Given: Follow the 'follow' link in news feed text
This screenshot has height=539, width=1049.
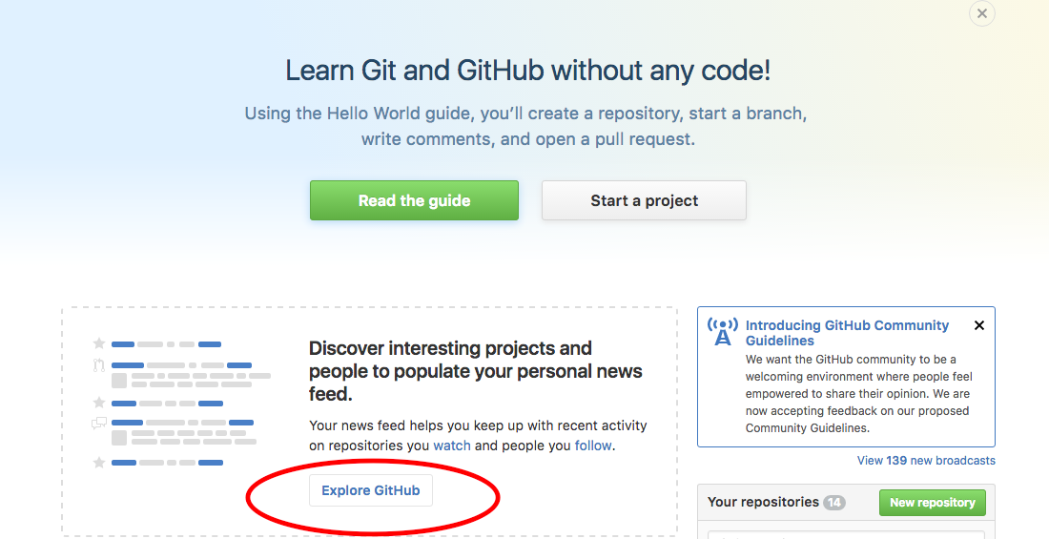Looking at the screenshot, I should point(593,446).
